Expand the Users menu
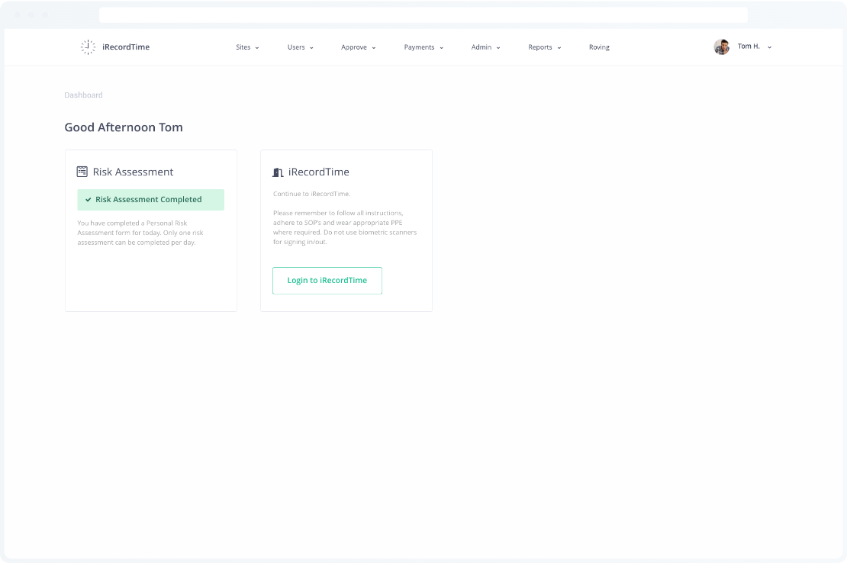 (300, 47)
